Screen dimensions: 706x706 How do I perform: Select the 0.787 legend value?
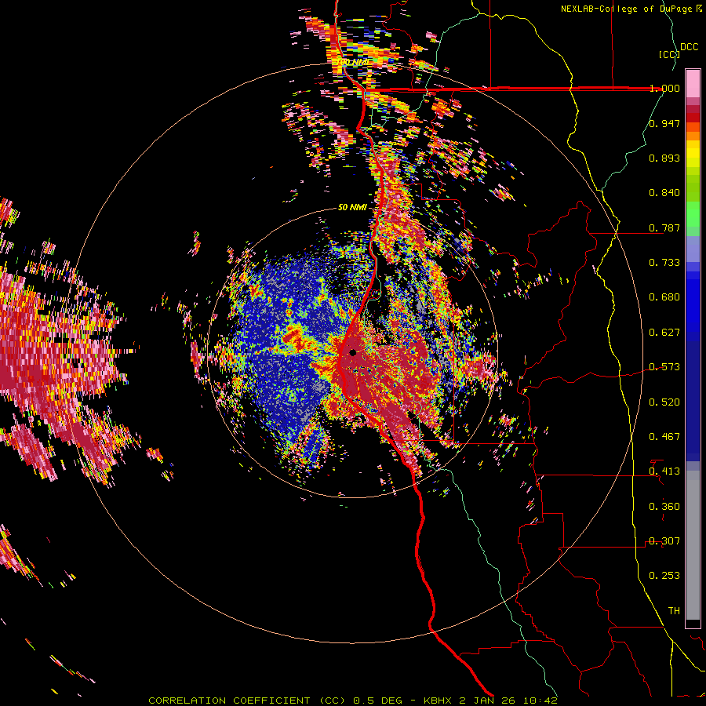[x=664, y=227]
